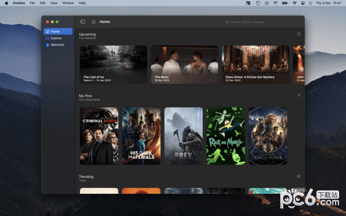The height and width of the screenshot is (216, 346).
Task: Select Home in the sidebar
Action: pos(58,31)
